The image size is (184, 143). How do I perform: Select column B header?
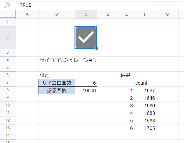tap(56, 15)
